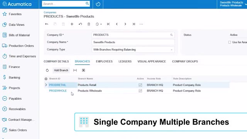This screenshot has width=247, height=139.
Task: Toggle Active checkbox for Products Wholesale
Action: pos(140,91)
